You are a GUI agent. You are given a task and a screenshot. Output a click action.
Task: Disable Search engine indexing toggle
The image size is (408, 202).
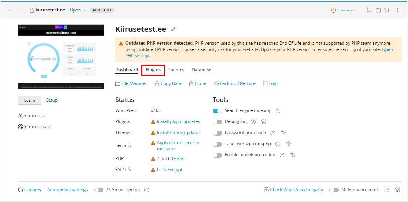pos(217,111)
